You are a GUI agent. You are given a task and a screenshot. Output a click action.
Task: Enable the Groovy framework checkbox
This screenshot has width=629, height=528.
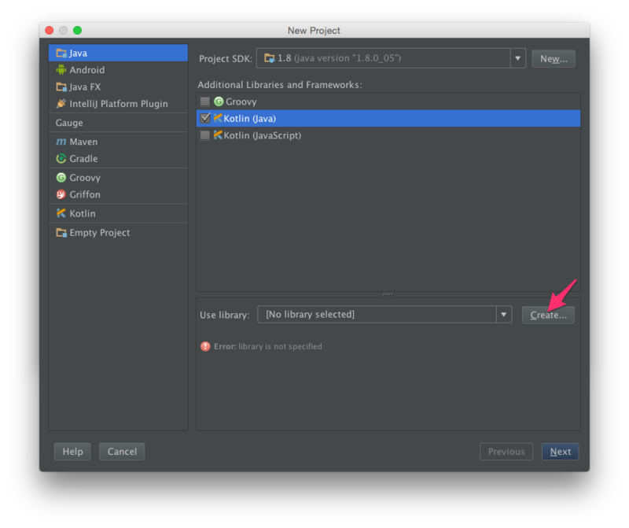coord(205,102)
